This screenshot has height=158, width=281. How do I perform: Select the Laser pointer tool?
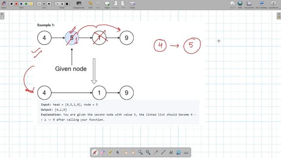point(155,152)
